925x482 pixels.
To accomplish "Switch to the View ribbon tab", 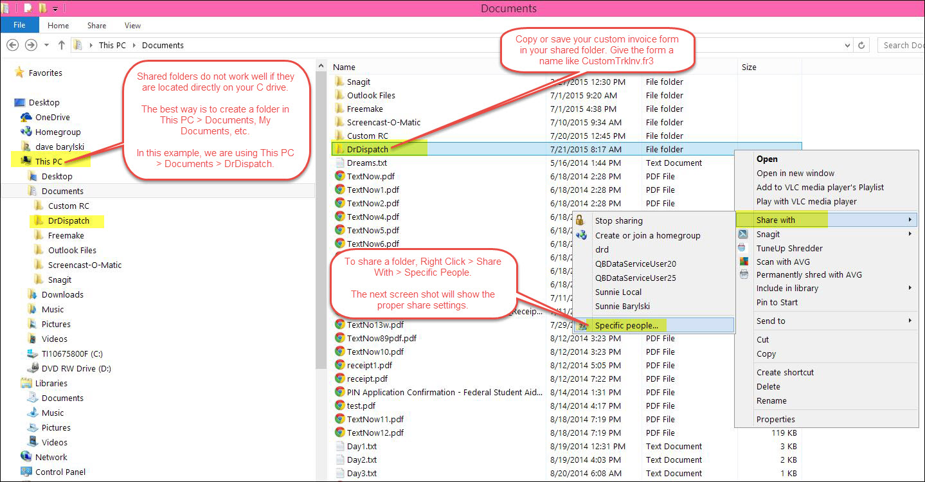I will (x=132, y=26).
